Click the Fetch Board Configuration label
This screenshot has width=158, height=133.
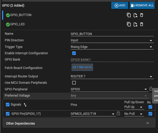[24, 68]
